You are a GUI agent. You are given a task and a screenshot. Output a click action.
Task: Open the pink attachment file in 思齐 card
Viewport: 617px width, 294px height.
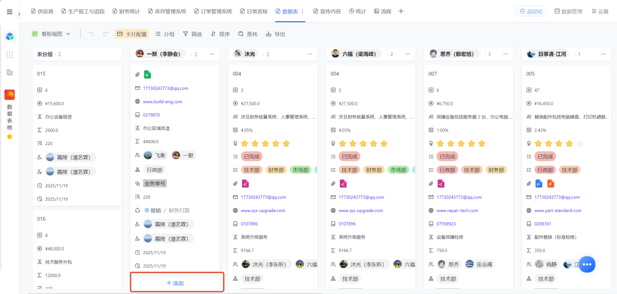pyautogui.click(x=441, y=184)
